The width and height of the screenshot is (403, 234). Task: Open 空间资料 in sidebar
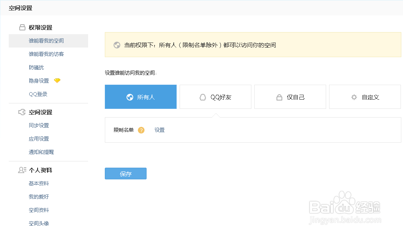39,210
